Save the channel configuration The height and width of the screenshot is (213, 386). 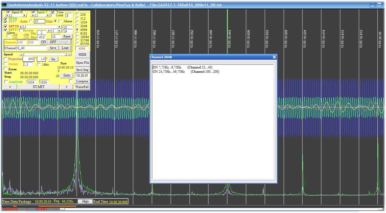click(53, 48)
